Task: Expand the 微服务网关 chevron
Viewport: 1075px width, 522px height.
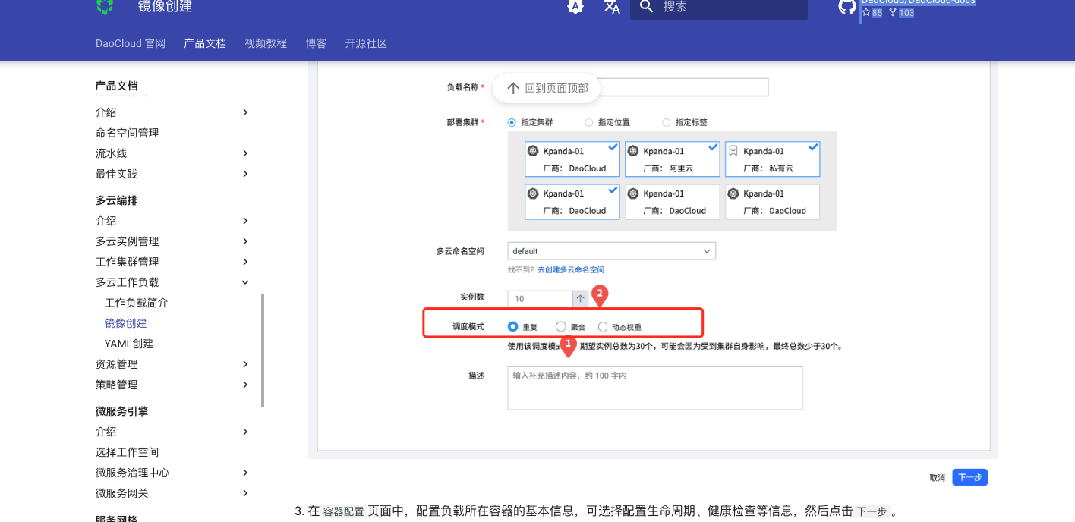Action: tap(245, 493)
